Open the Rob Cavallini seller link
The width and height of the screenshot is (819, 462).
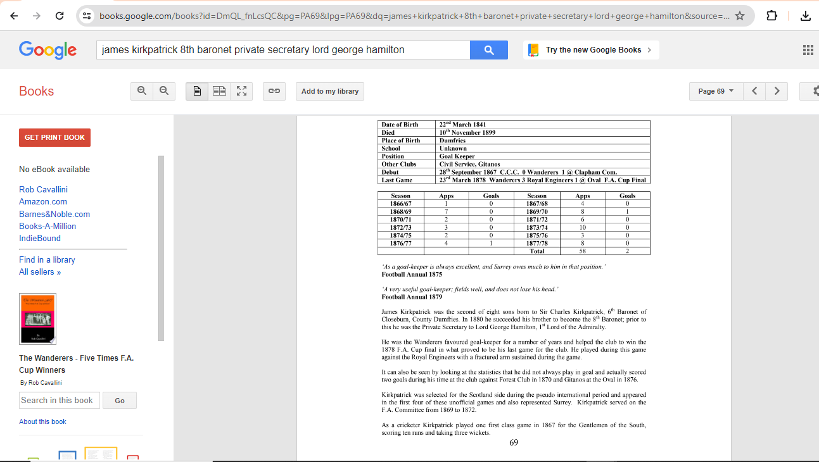[x=43, y=189]
